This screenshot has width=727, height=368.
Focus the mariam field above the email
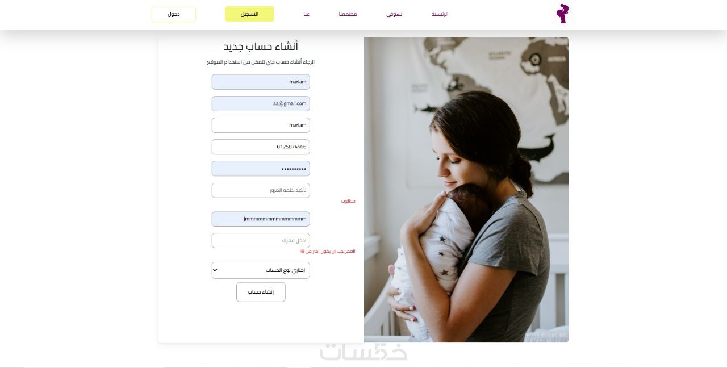coord(261,82)
